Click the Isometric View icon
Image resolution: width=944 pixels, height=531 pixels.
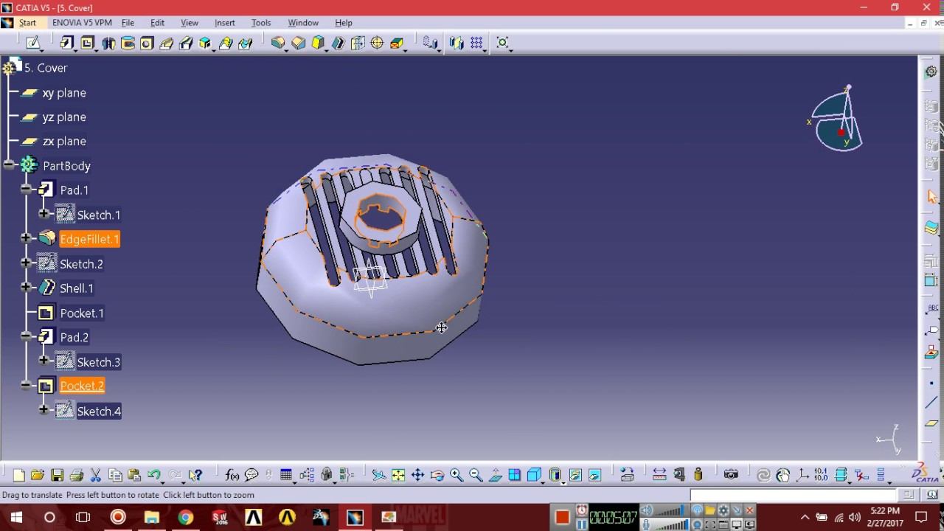tap(534, 475)
